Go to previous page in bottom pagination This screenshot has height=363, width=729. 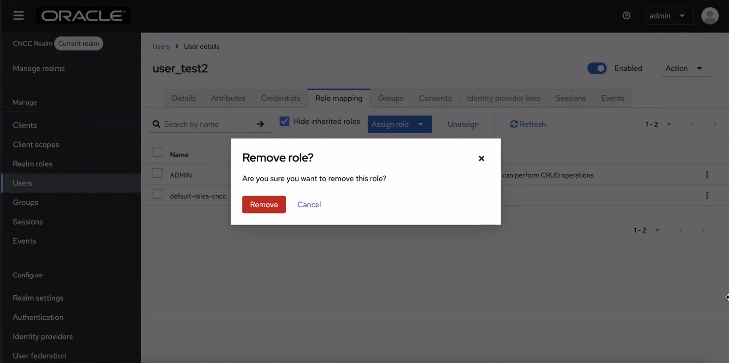coord(680,230)
